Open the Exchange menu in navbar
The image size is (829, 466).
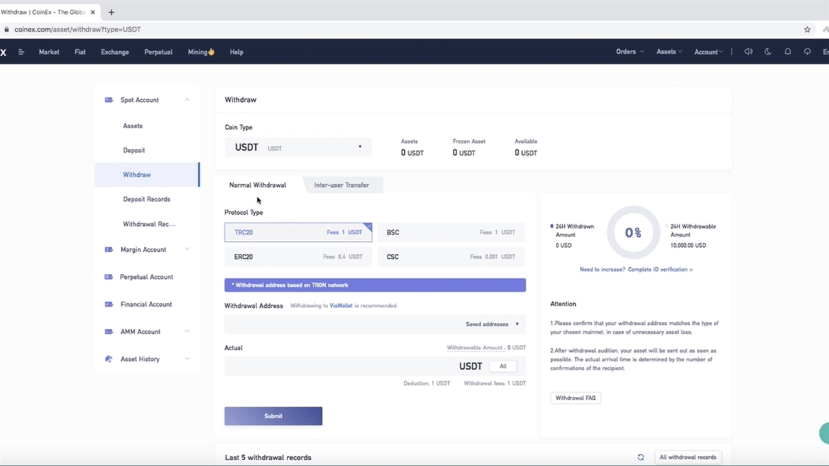tap(115, 52)
